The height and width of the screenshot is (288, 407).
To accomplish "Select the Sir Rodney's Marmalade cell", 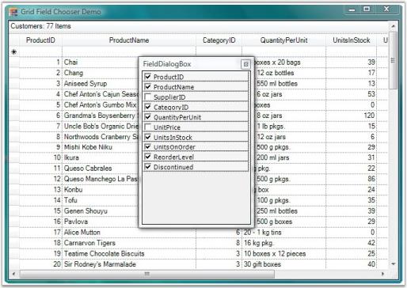I will pyautogui.click(x=129, y=264).
